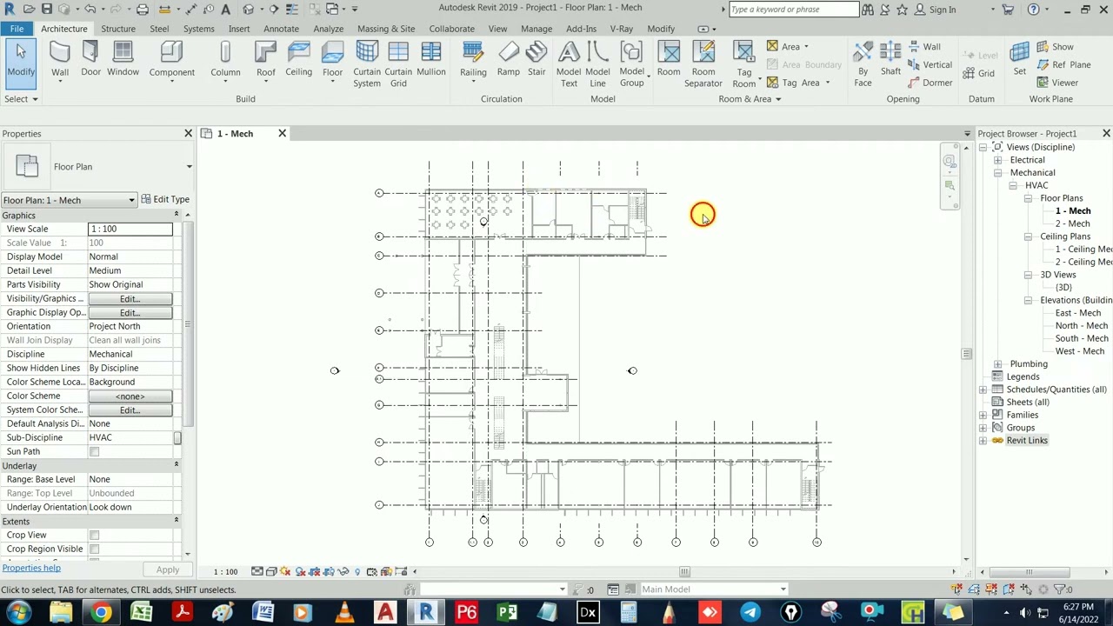1113x626 pixels.
Task: Collapse the Graphics properties section
Action: point(176,215)
